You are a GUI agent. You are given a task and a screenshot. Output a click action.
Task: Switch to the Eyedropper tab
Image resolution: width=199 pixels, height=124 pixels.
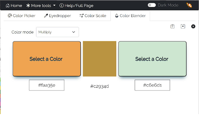58,16
